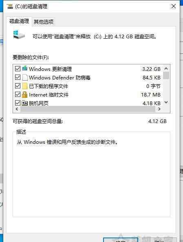Toggle the 已下载的程序文件 checkbox
The width and height of the screenshot is (183, 242).
tap(18, 86)
